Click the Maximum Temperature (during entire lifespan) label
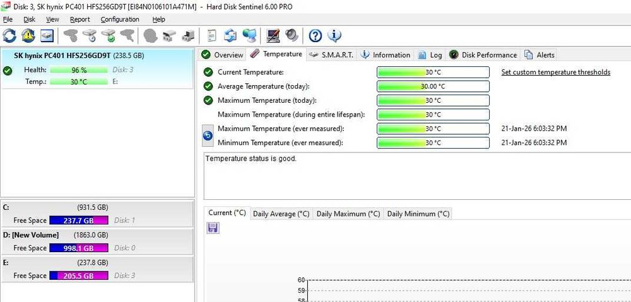Viewport: 631px width, 302px height. (x=292, y=115)
